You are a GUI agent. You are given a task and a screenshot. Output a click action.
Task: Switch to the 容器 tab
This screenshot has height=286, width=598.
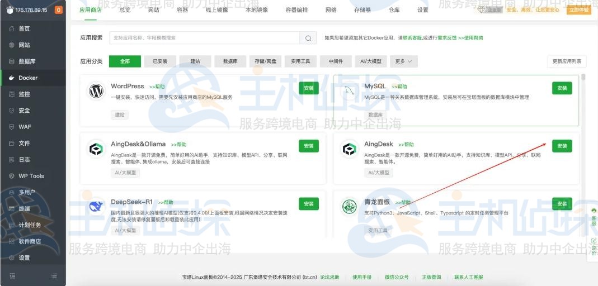click(183, 10)
